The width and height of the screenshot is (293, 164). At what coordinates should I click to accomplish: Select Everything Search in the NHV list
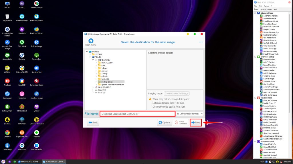coord(270,24)
